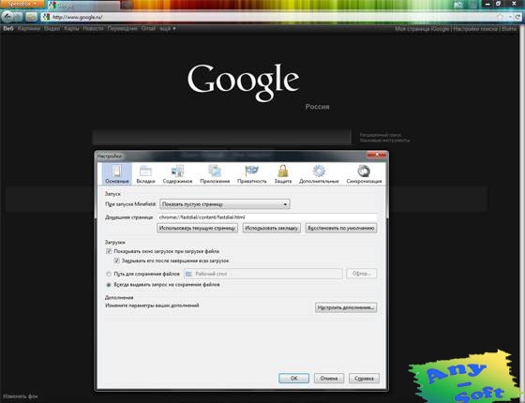Click the 'Восстановить по умолчанию' button
Screen dimensions: 525x403
pyautogui.click(x=341, y=228)
